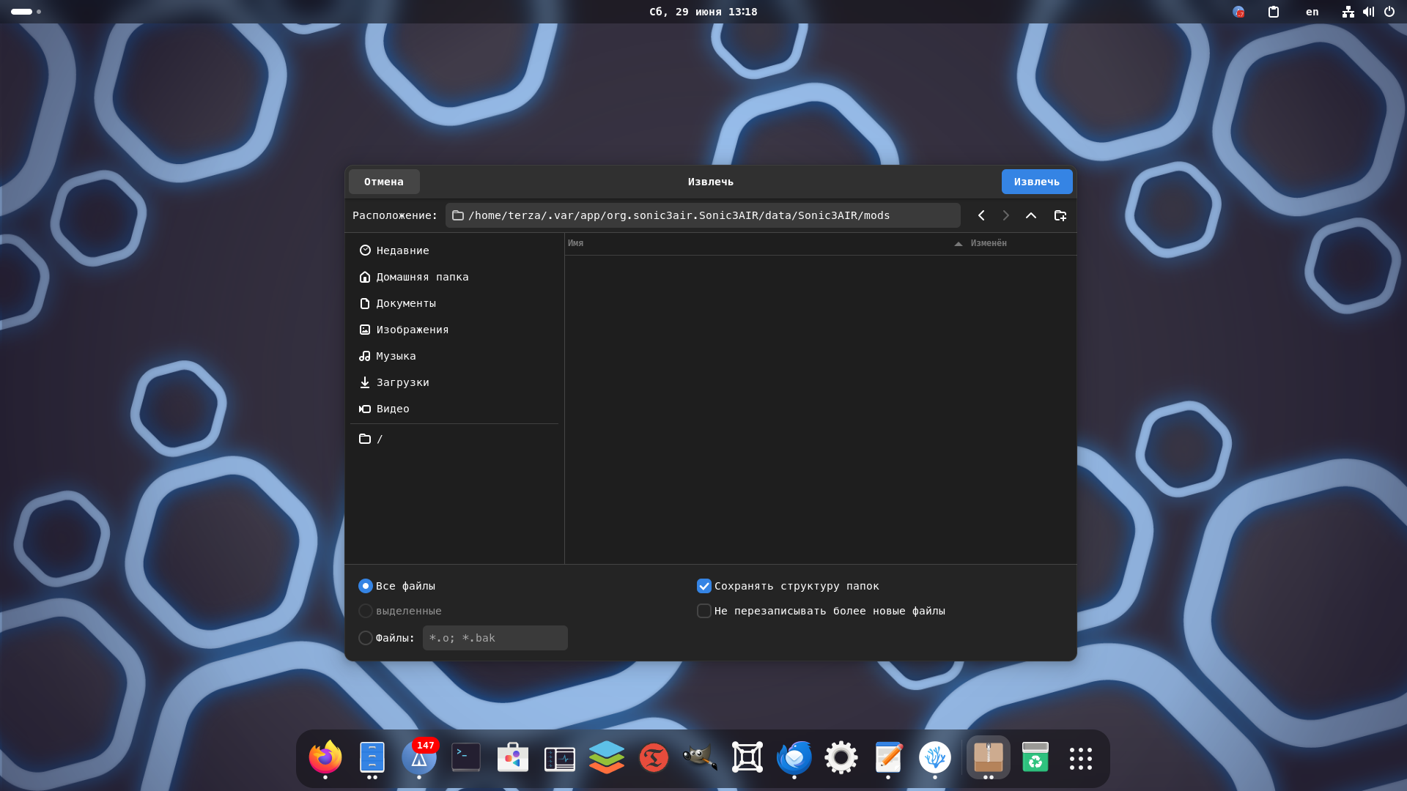The width and height of the screenshot is (1407, 791).
Task: Open Загрузки in the sidebar
Action: click(x=454, y=382)
